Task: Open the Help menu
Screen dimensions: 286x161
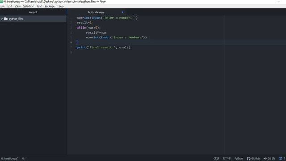Action: [61, 6]
